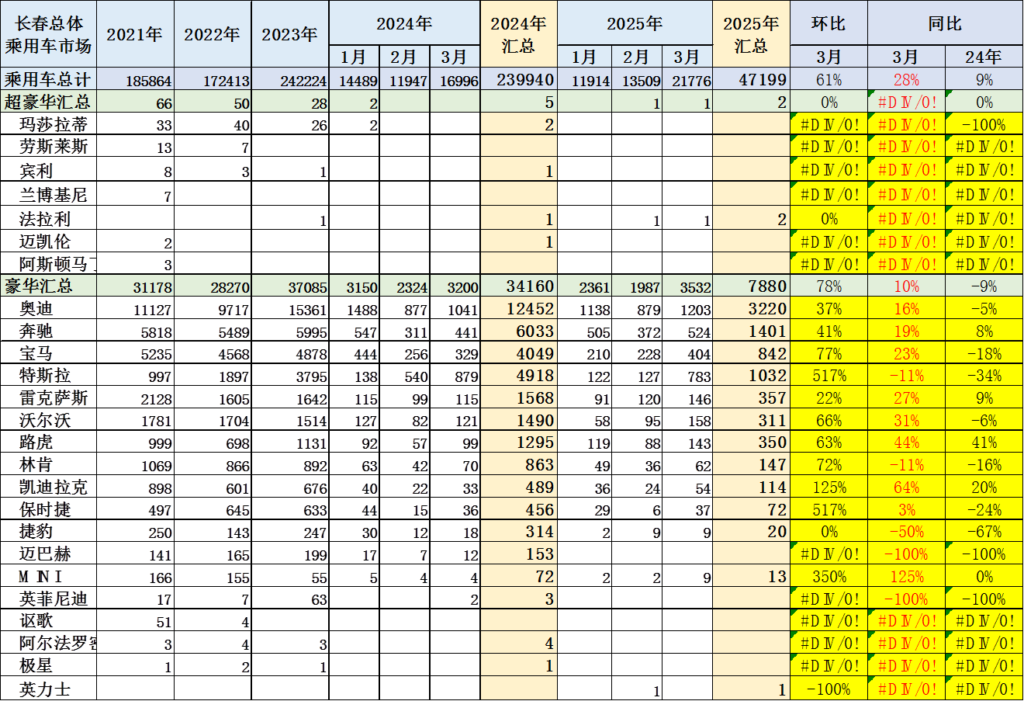
Task: Select the 同比 column header
Action: [x=945, y=23]
